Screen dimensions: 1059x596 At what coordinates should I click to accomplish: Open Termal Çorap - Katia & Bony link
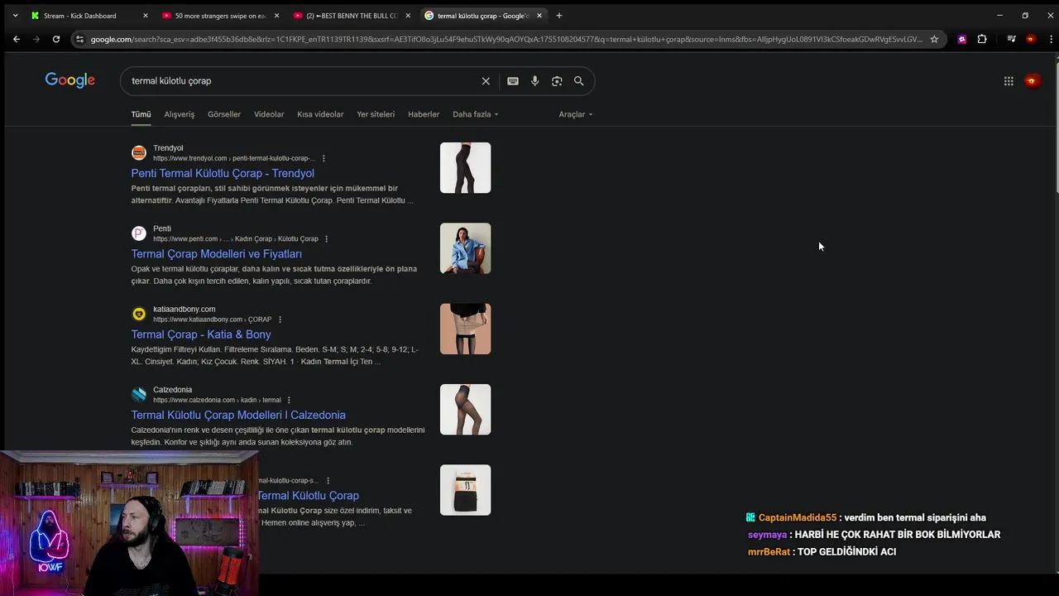[201, 334]
